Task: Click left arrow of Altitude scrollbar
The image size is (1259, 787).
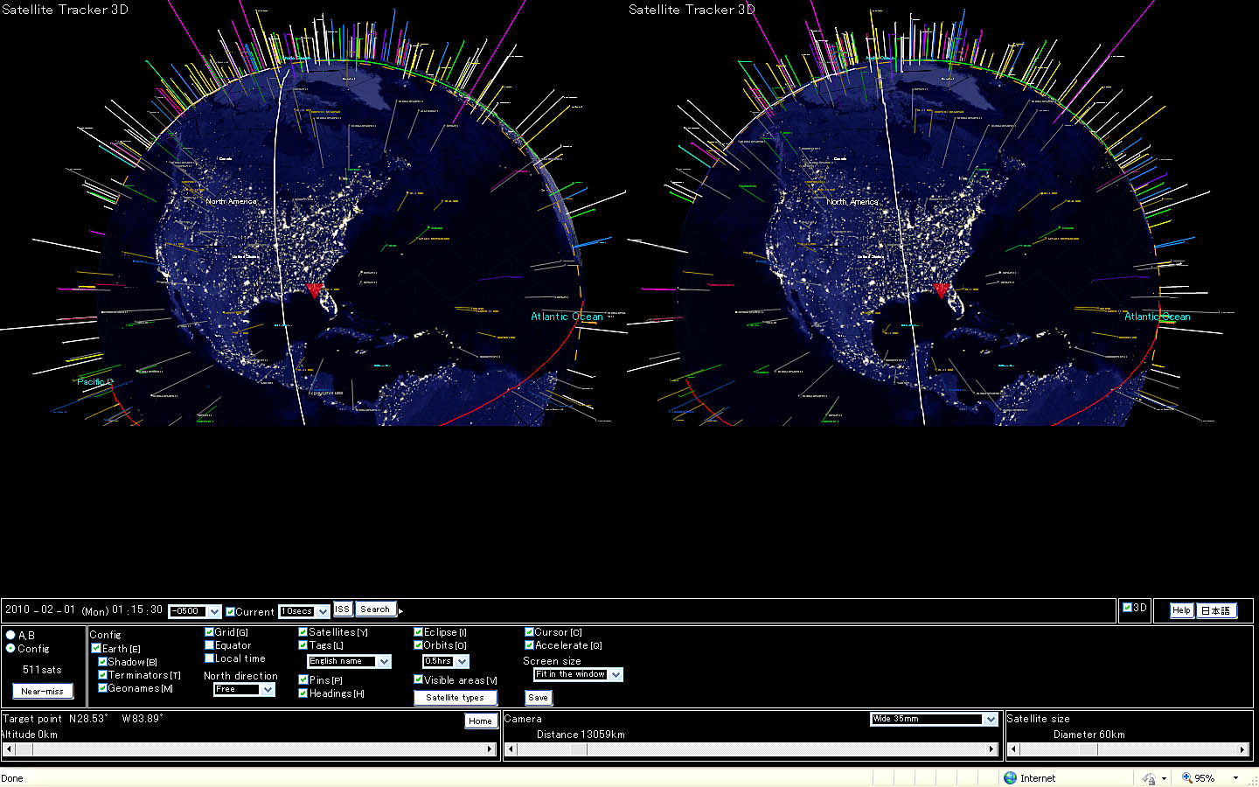Action: click(9, 749)
